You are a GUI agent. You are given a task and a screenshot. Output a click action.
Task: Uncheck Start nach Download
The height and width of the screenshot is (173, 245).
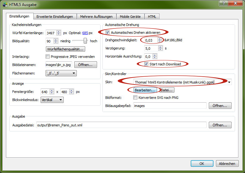pos(146,64)
